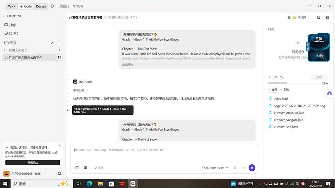Click the microphone voice input icon
The height and width of the screenshot is (188, 335).
pyautogui.click(x=235, y=168)
